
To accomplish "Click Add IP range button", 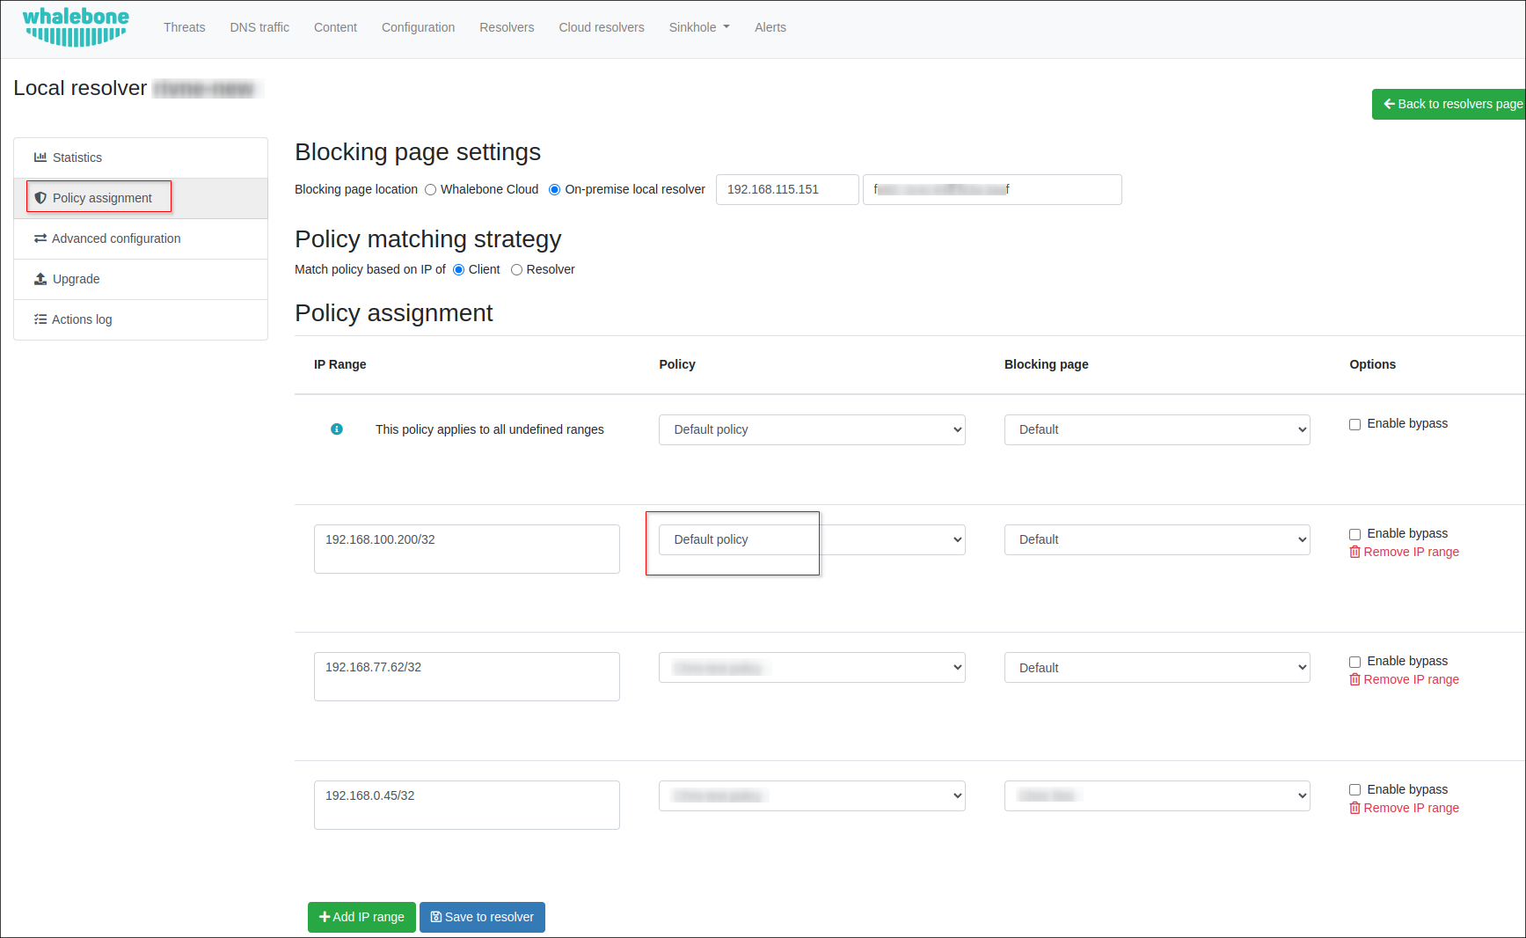I will [x=361, y=917].
